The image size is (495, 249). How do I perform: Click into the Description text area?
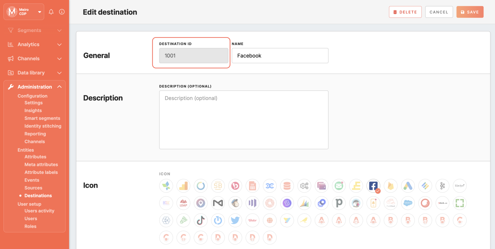coord(244,120)
